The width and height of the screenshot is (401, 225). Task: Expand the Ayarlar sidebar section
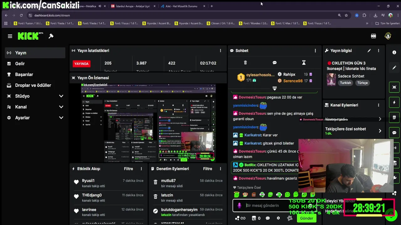(x=61, y=118)
